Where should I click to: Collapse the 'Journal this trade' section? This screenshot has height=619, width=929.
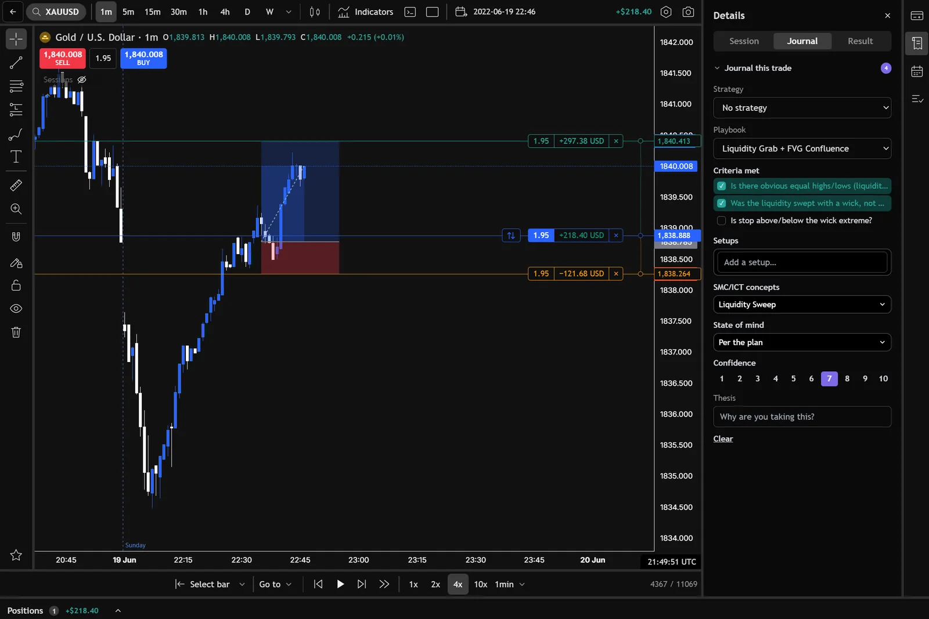[x=717, y=68]
